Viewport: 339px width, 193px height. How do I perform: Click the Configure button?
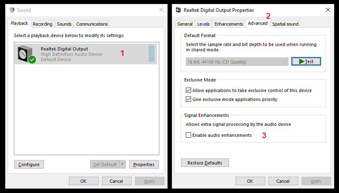(29, 164)
